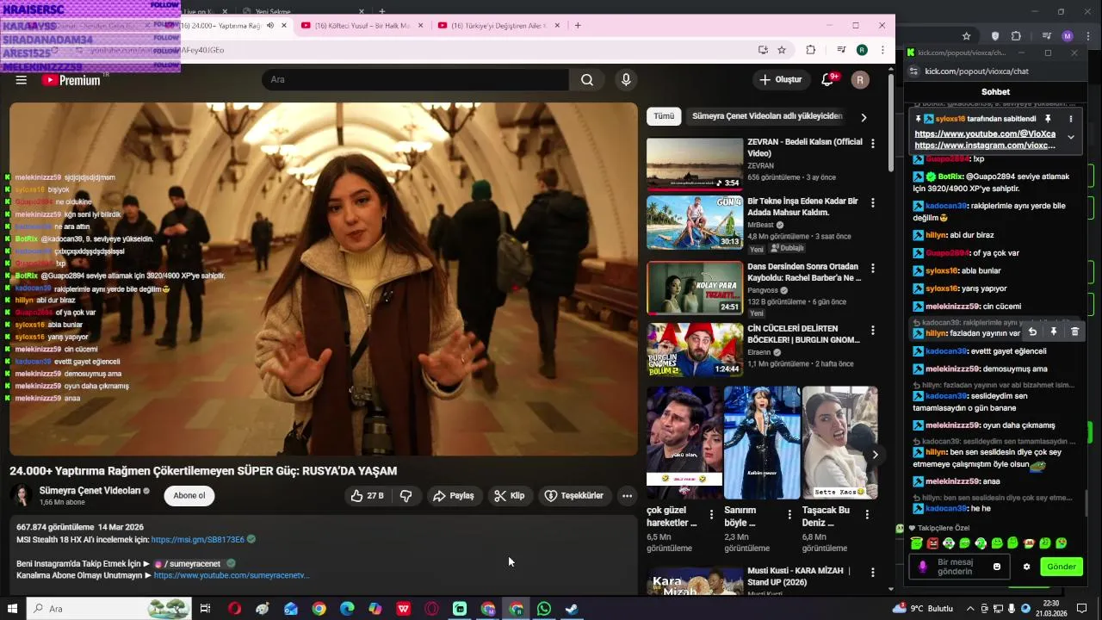The height and width of the screenshot is (620, 1102).
Task: Click Paylaş share button
Action: tap(454, 496)
